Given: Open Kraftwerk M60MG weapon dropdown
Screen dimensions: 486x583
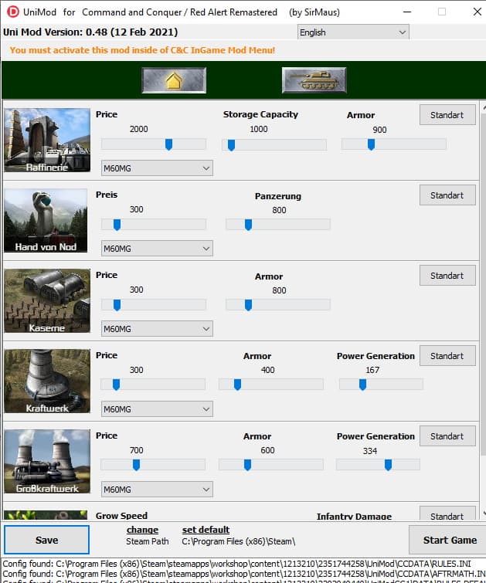Looking at the screenshot, I should 157,409.
